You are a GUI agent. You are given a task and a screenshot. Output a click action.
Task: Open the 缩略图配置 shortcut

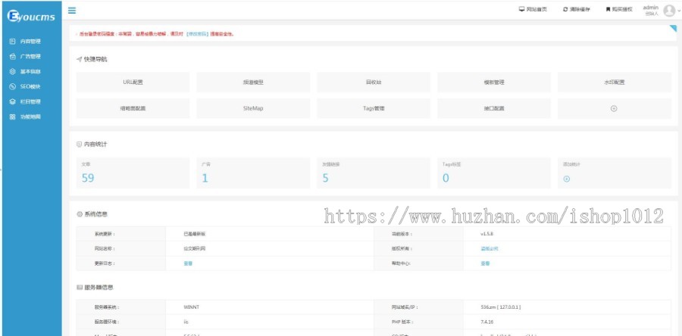click(133, 108)
